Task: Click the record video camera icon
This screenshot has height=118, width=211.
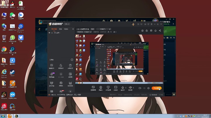Action: tap(140, 88)
